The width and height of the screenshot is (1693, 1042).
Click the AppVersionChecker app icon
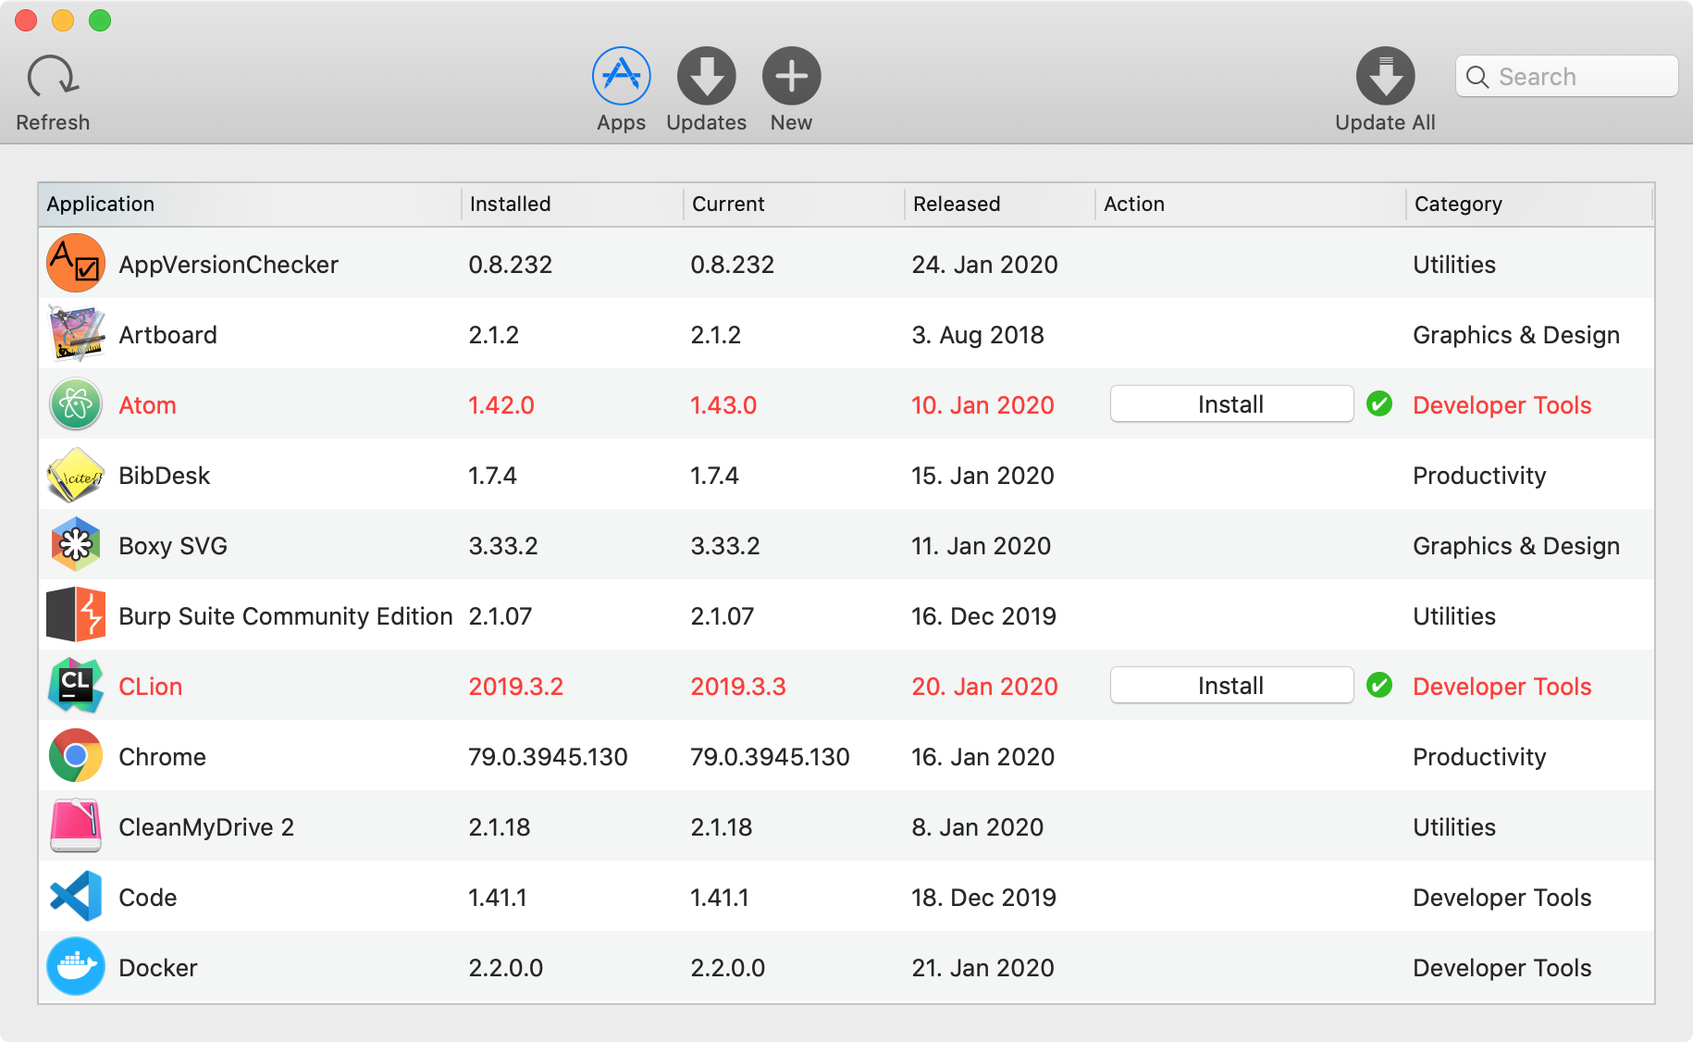76,264
